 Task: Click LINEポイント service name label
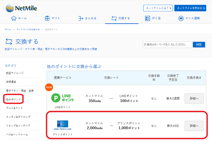pyautogui.click(x=63, y=107)
